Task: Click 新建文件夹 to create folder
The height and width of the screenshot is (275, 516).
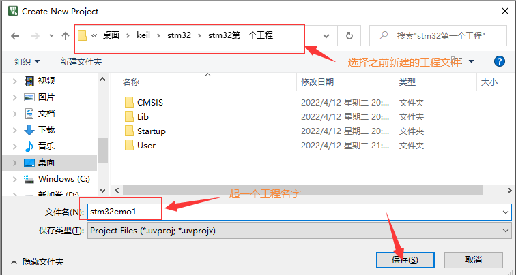Action: coord(81,61)
